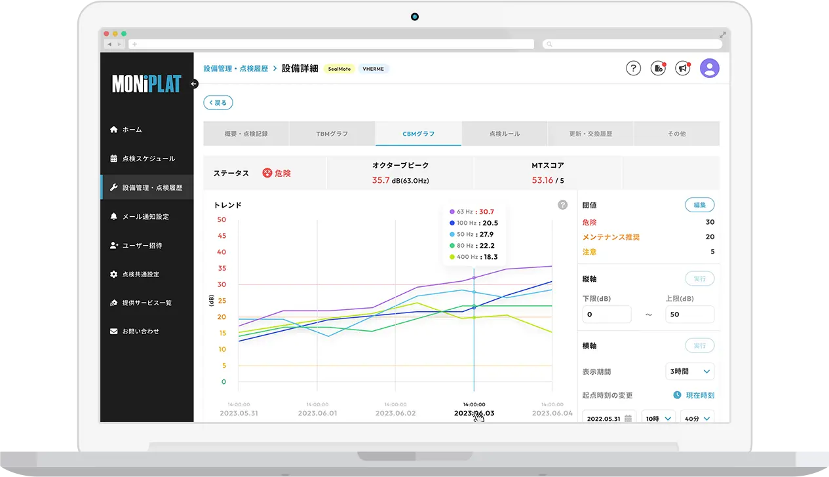Switch to the TBMグラフ tab
The image size is (829, 477).
coord(332,133)
